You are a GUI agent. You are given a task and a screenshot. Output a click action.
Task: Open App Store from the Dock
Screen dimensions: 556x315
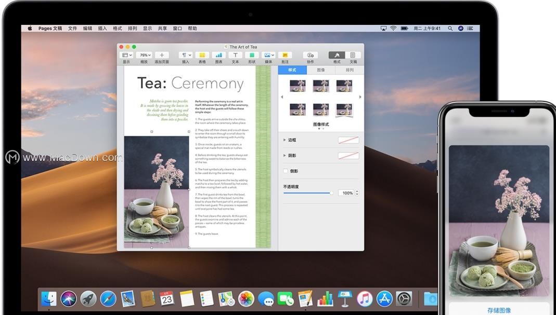point(384,299)
